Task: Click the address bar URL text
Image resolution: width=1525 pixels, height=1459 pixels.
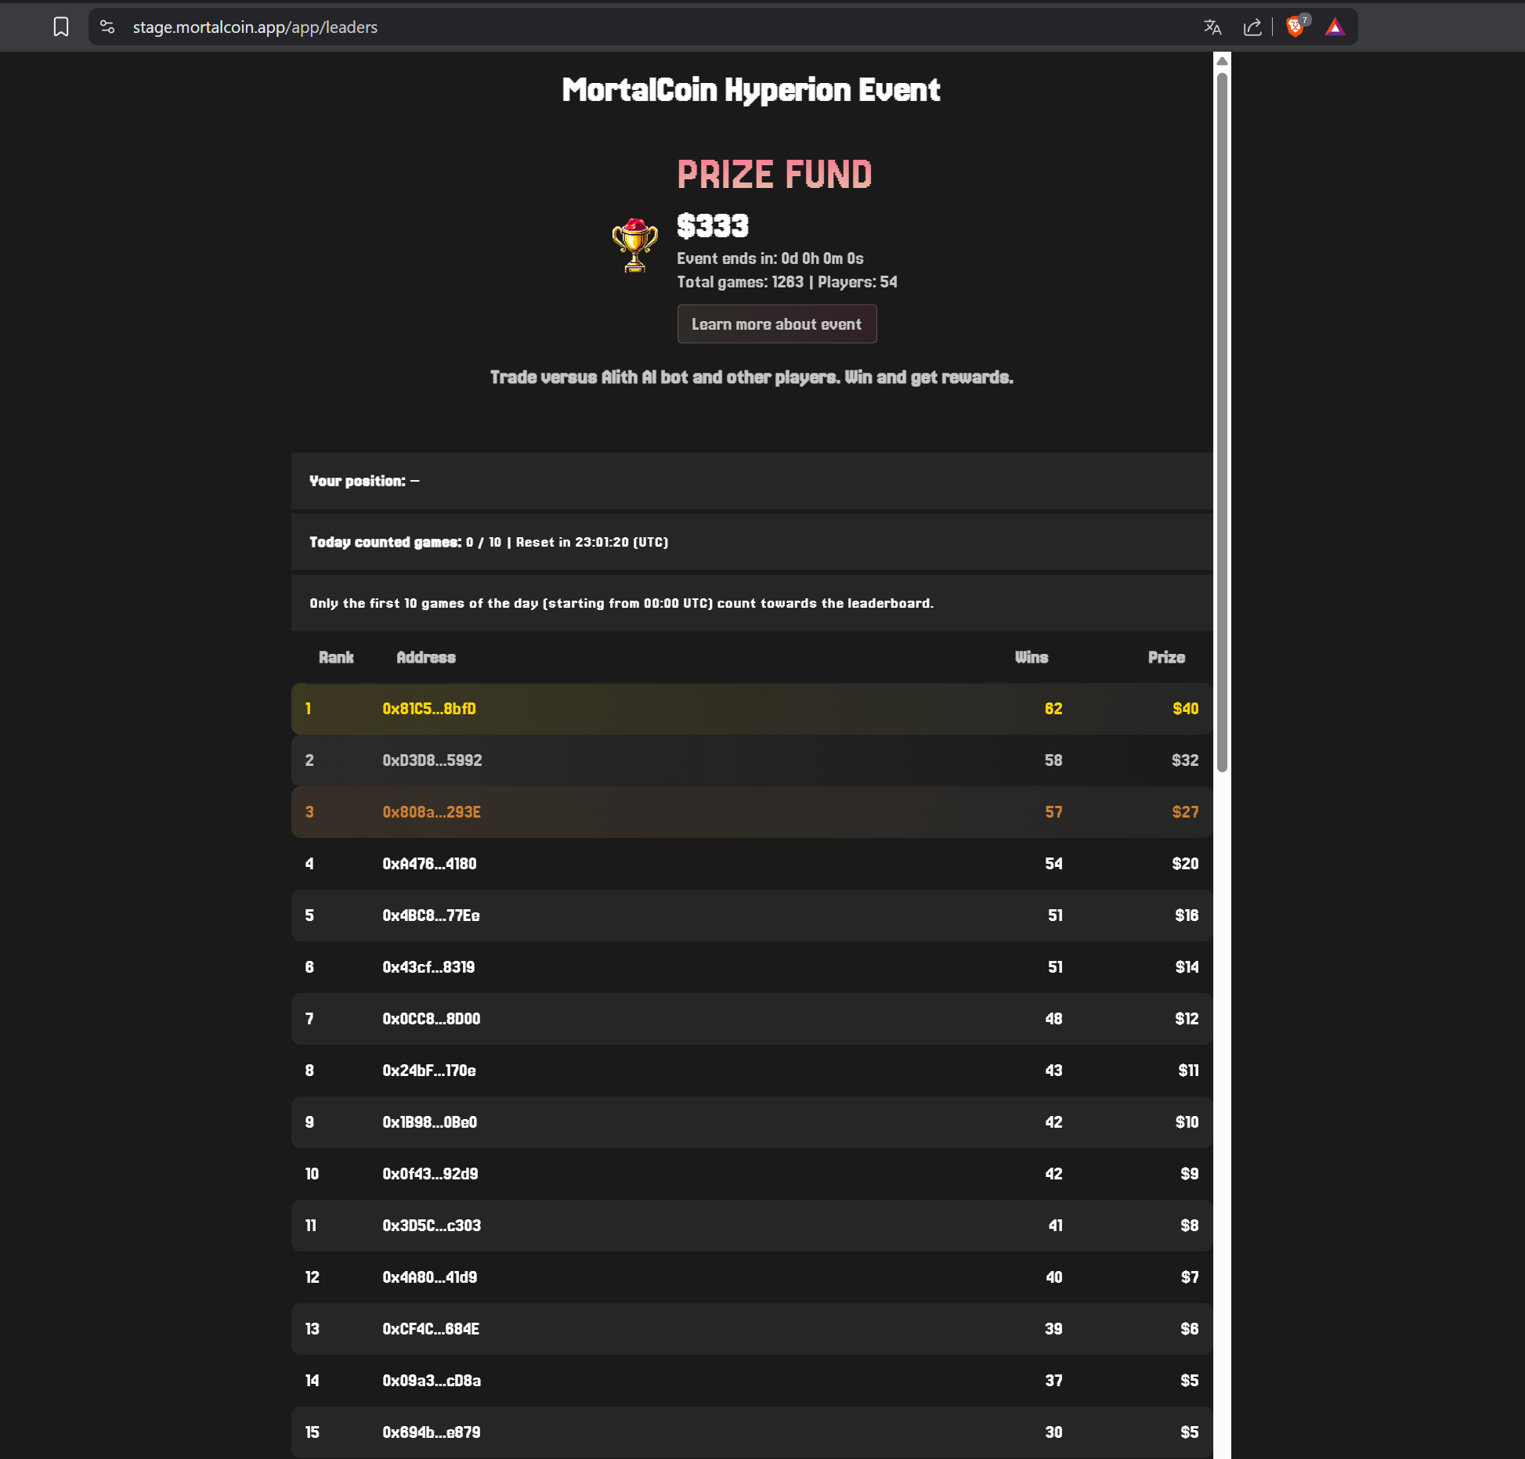Action: tap(255, 27)
